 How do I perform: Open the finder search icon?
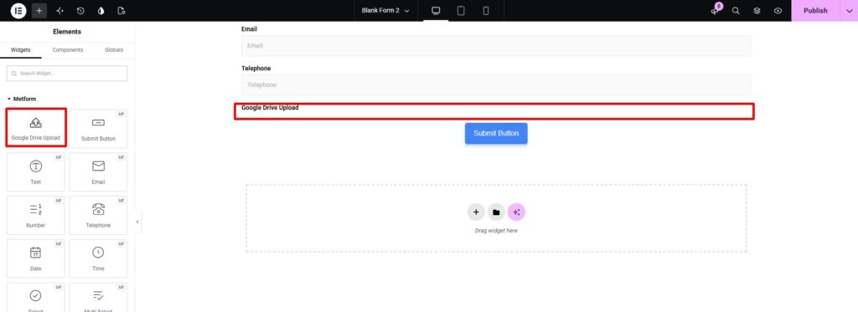tap(736, 10)
